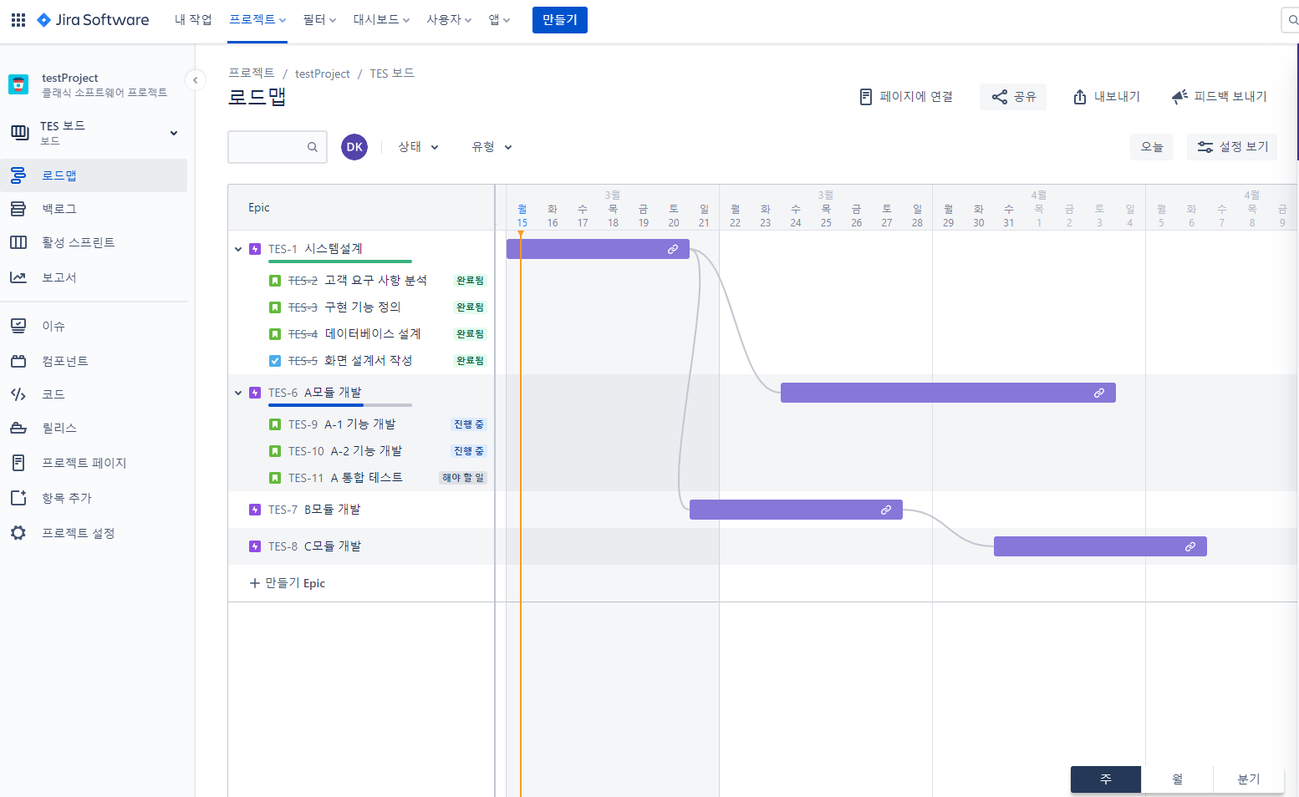
Task: Open the 사용자 menu
Action: [x=449, y=19]
